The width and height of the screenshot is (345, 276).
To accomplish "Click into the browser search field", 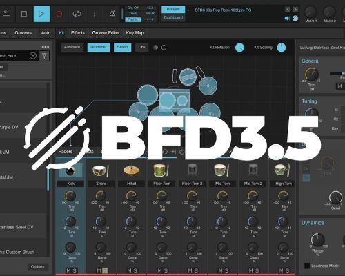I will (x=14, y=56).
